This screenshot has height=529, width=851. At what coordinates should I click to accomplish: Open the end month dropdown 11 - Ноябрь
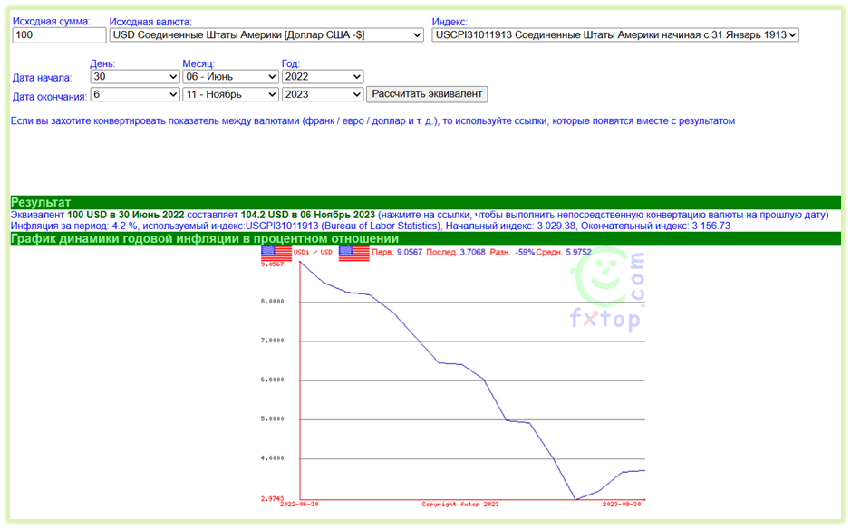point(231,94)
